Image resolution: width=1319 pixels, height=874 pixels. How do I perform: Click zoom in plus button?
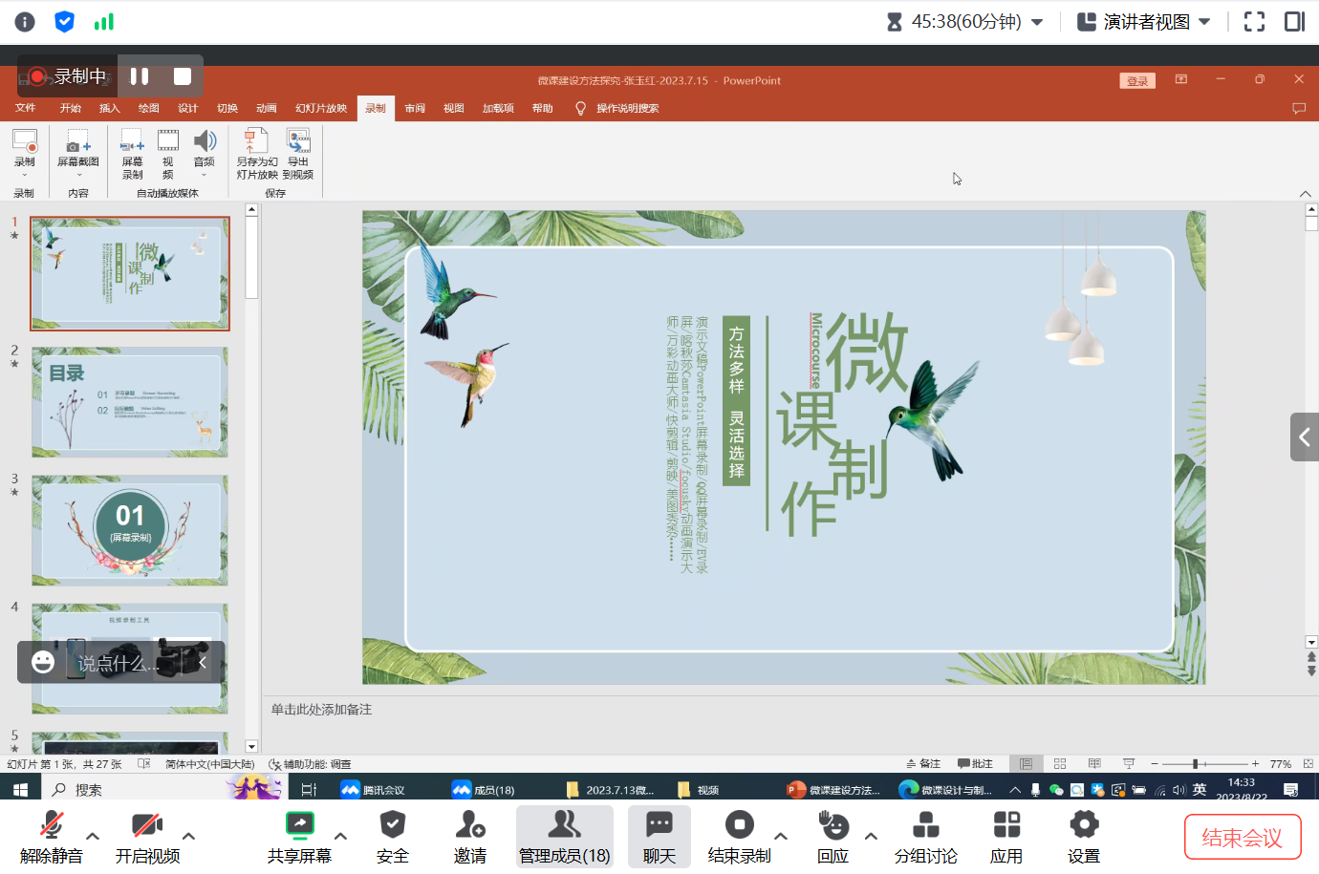pos(1256,764)
